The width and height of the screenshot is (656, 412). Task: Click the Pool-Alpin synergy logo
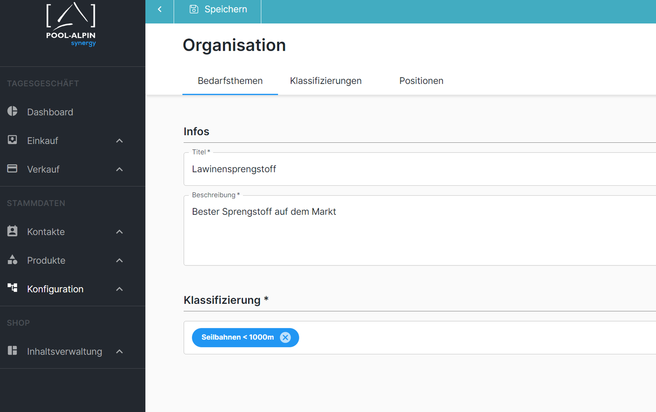point(71,24)
